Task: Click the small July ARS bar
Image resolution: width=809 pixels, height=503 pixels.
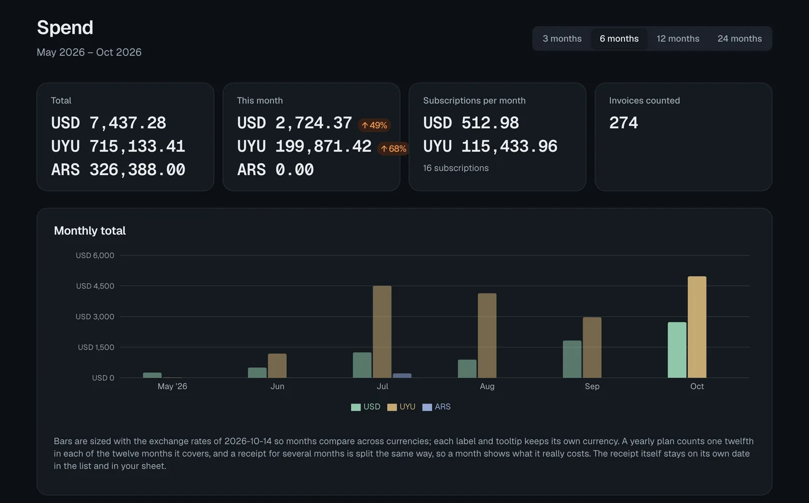Action: [x=402, y=376]
